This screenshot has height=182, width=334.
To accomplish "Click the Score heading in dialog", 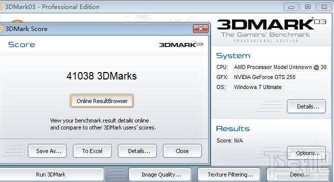I will 21,44.
